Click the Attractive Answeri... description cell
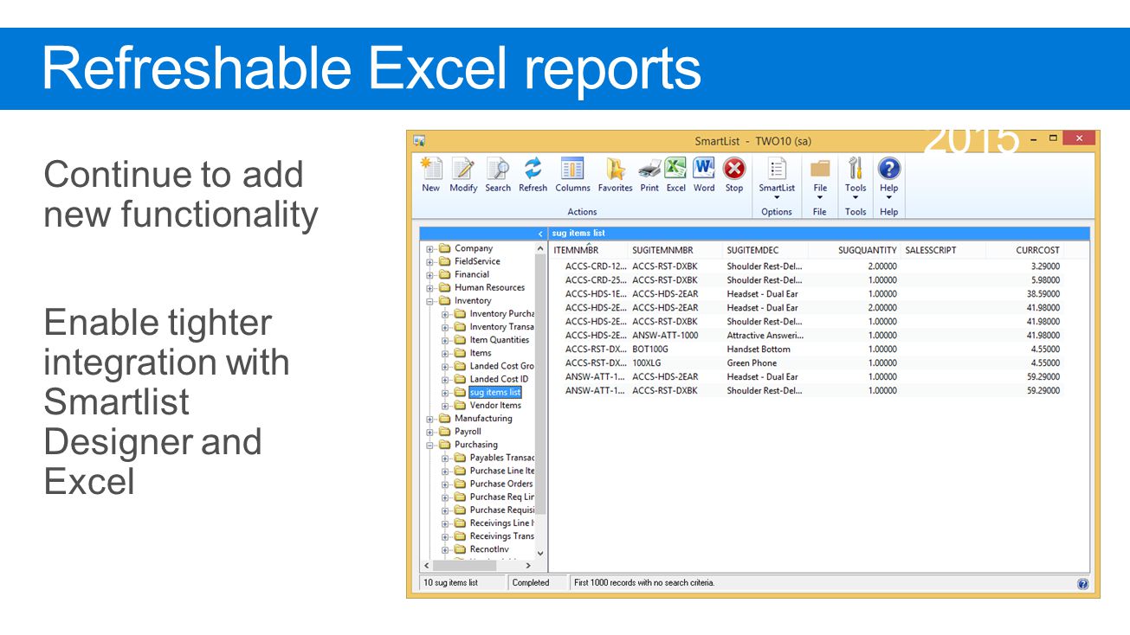 click(765, 336)
